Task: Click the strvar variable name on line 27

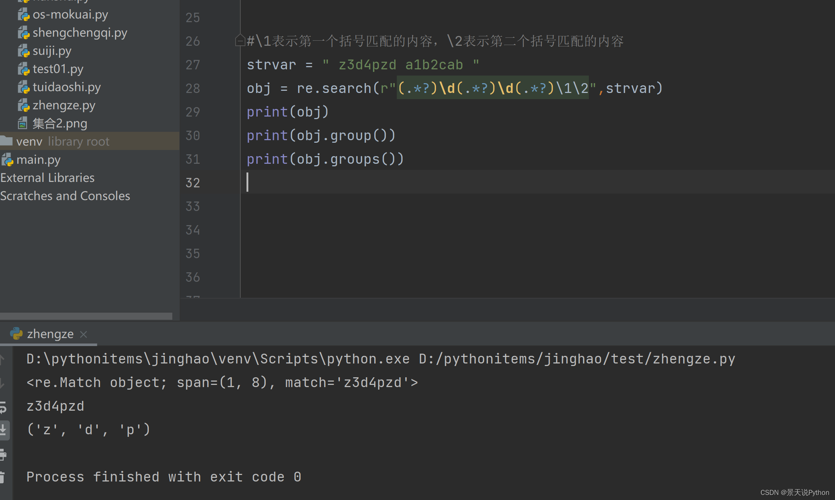Action: pyautogui.click(x=272, y=65)
